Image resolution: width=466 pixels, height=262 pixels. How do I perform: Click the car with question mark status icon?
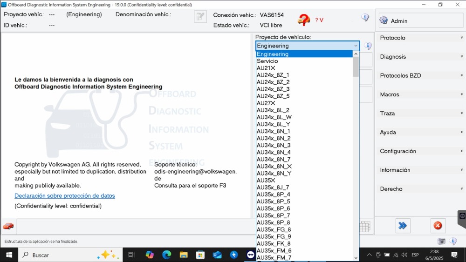click(304, 20)
